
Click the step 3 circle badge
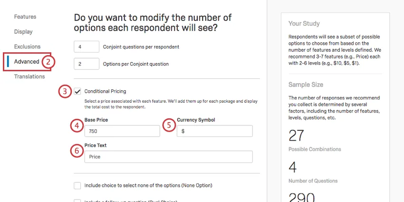pos(65,91)
